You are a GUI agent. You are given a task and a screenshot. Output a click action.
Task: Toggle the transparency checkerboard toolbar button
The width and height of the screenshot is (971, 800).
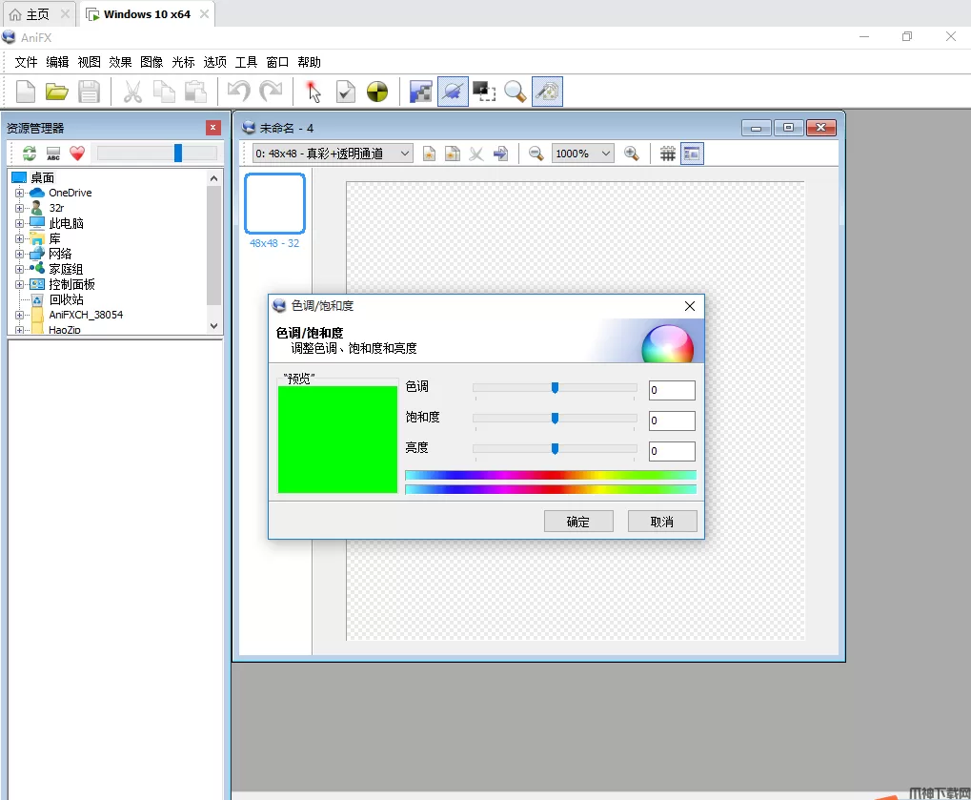point(420,92)
